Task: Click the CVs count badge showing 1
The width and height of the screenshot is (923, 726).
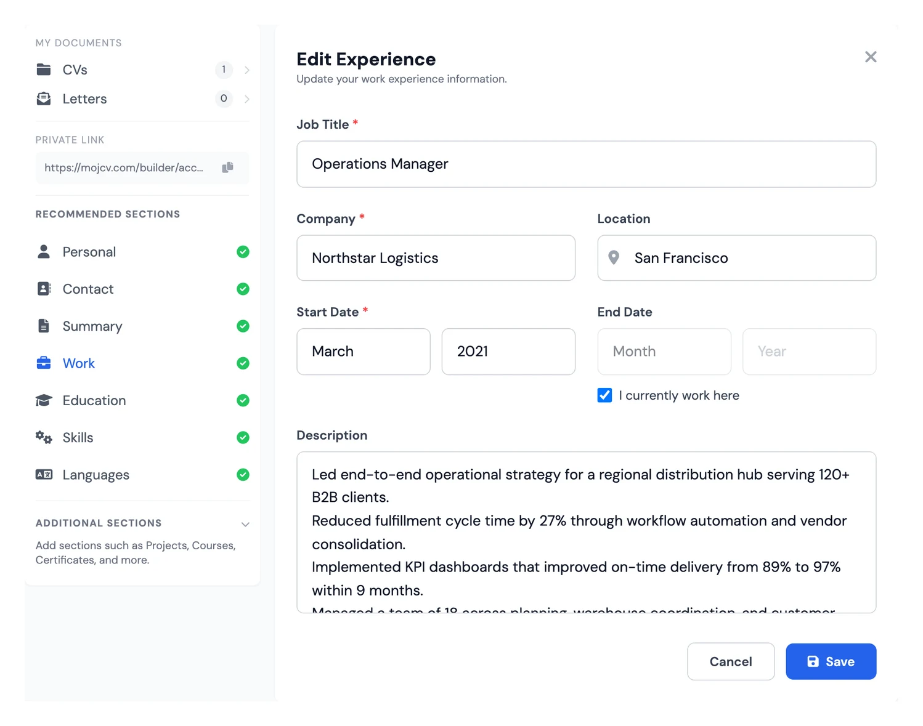Action: [224, 70]
